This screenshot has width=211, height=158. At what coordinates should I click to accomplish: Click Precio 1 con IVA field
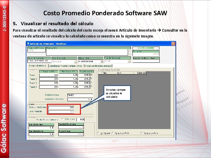coord(68,75)
